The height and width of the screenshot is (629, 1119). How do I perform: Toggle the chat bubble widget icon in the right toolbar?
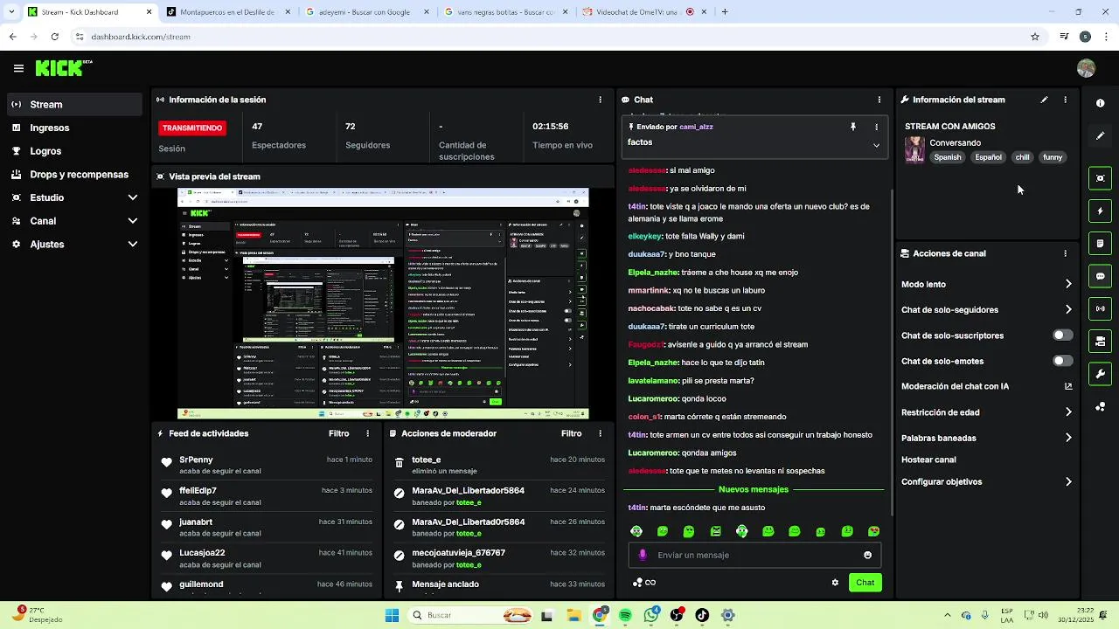coord(1100,276)
